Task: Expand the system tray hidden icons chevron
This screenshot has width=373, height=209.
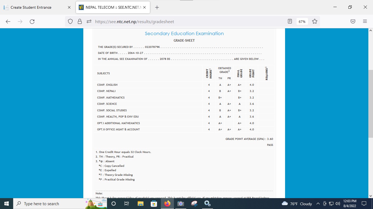Action: pos(318,204)
